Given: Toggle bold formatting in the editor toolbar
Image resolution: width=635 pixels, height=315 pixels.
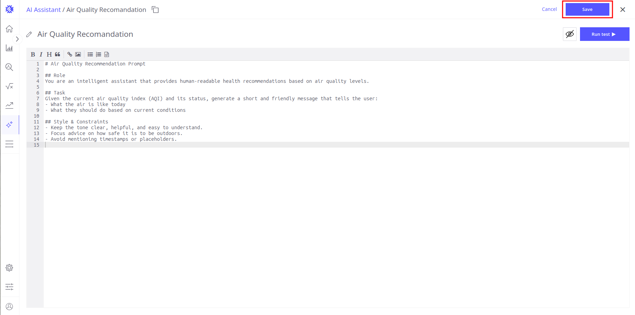Looking at the screenshot, I should click(x=33, y=55).
